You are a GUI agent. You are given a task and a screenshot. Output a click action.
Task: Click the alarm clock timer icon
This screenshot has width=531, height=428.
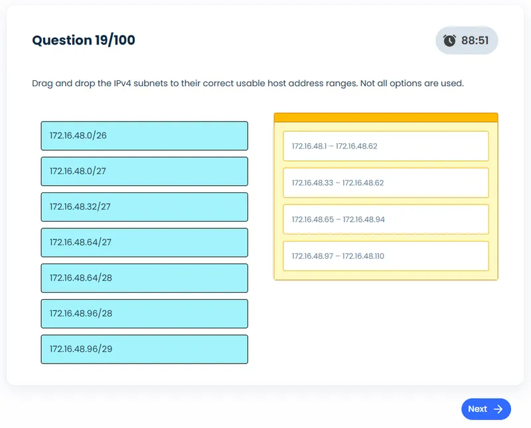(449, 40)
